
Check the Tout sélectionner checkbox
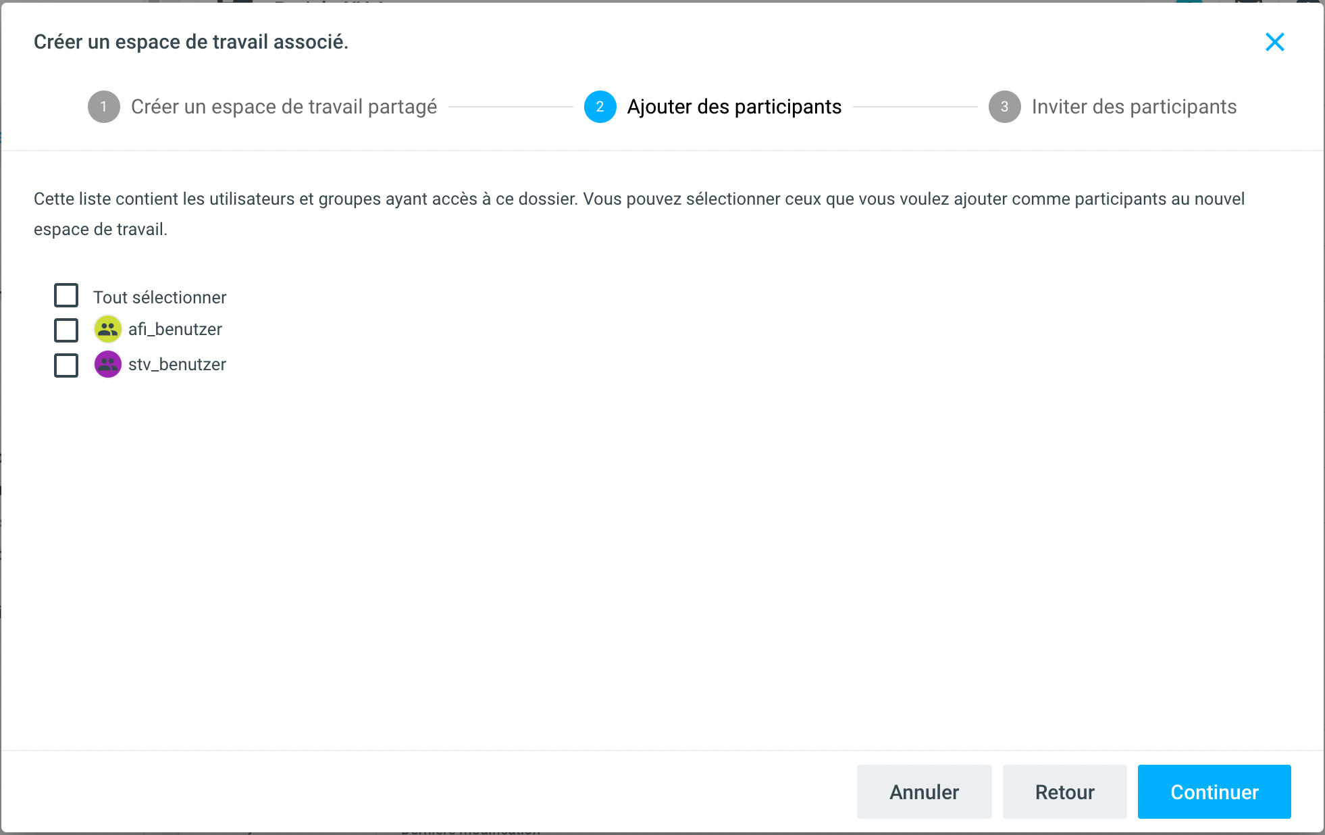(66, 296)
